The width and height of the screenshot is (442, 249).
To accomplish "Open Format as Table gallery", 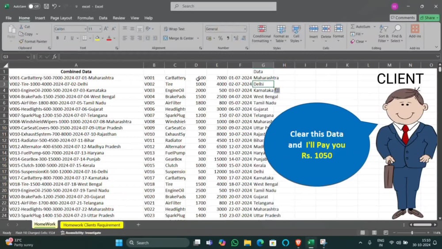I will tap(281, 34).
